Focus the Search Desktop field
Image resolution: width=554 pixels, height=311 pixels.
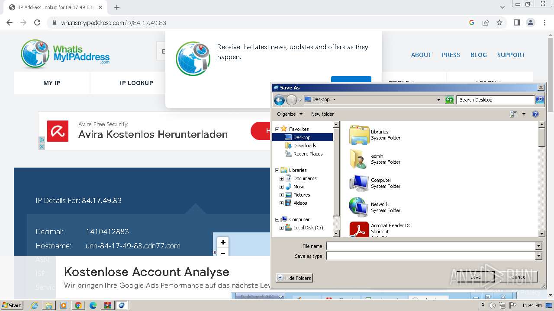point(496,100)
